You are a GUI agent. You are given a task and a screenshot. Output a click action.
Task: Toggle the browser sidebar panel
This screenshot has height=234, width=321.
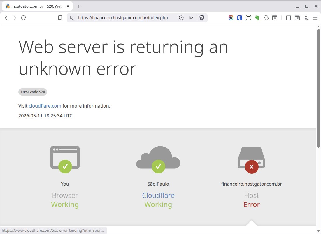[x=289, y=18]
